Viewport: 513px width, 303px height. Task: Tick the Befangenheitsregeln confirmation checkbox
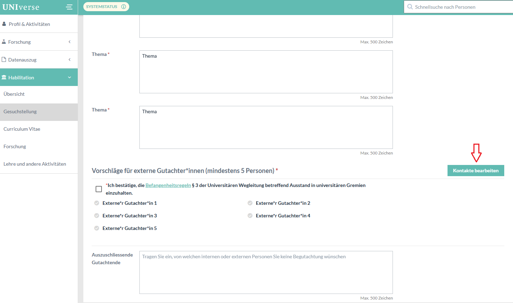(99, 189)
